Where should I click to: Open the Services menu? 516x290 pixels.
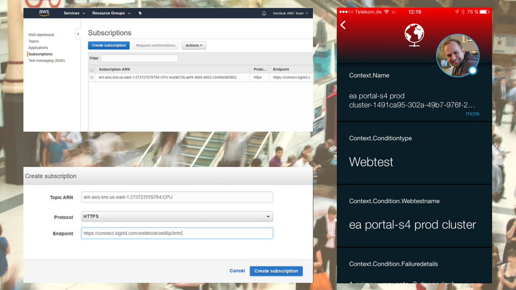click(74, 13)
